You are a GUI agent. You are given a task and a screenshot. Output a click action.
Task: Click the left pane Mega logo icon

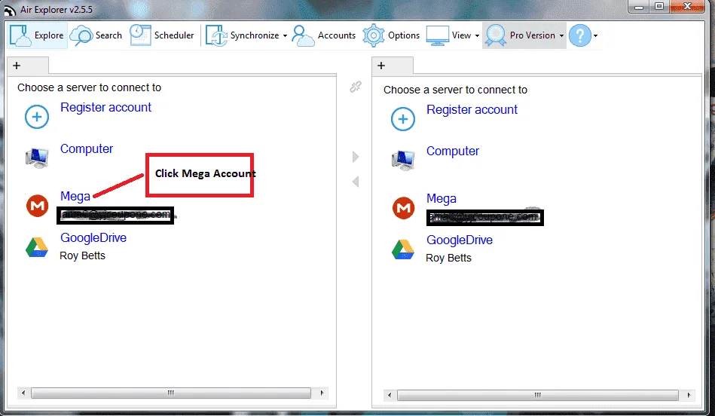pos(38,206)
